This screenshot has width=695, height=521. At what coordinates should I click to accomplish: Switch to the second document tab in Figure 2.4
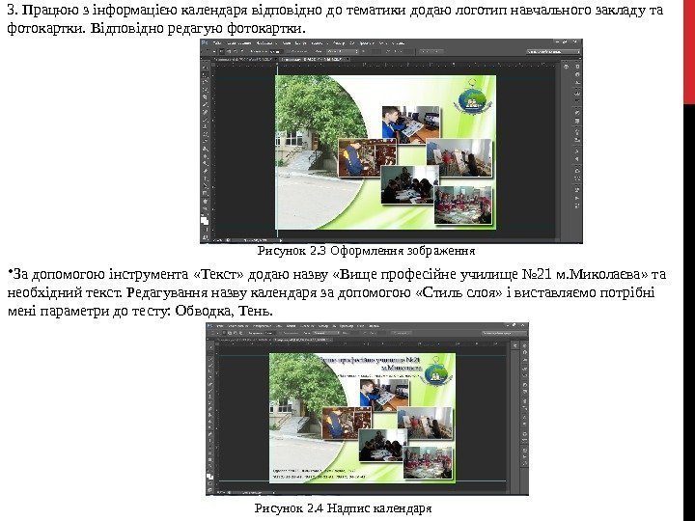click(301, 340)
